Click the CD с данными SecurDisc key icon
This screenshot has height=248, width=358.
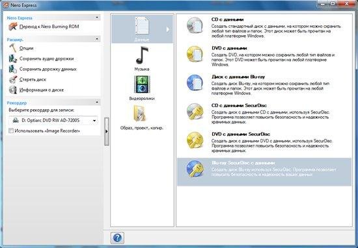coord(195,112)
